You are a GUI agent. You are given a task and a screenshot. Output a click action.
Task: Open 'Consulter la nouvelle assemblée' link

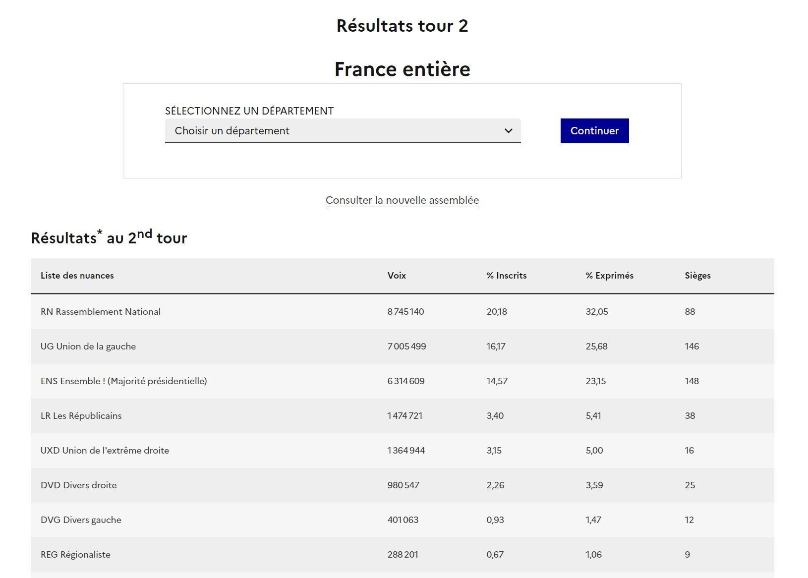tap(402, 200)
